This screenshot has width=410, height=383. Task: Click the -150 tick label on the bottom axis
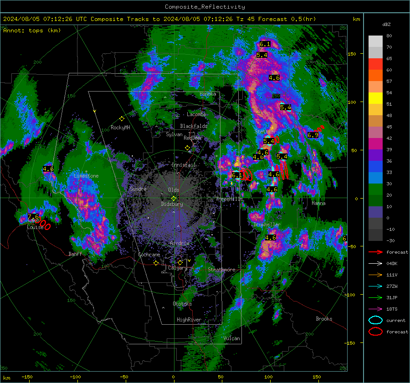[27, 377]
